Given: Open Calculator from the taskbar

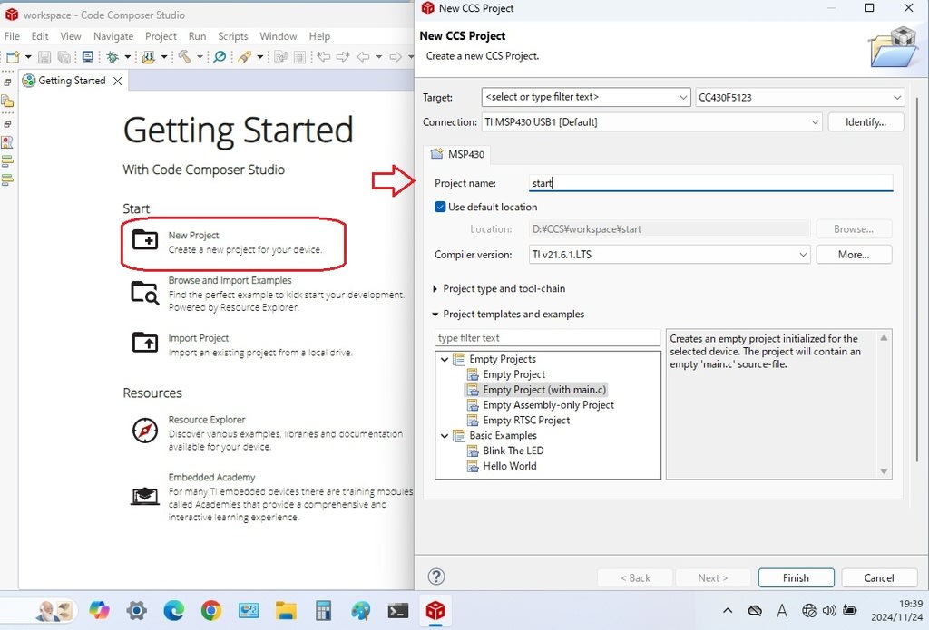Looking at the screenshot, I should [x=323, y=610].
